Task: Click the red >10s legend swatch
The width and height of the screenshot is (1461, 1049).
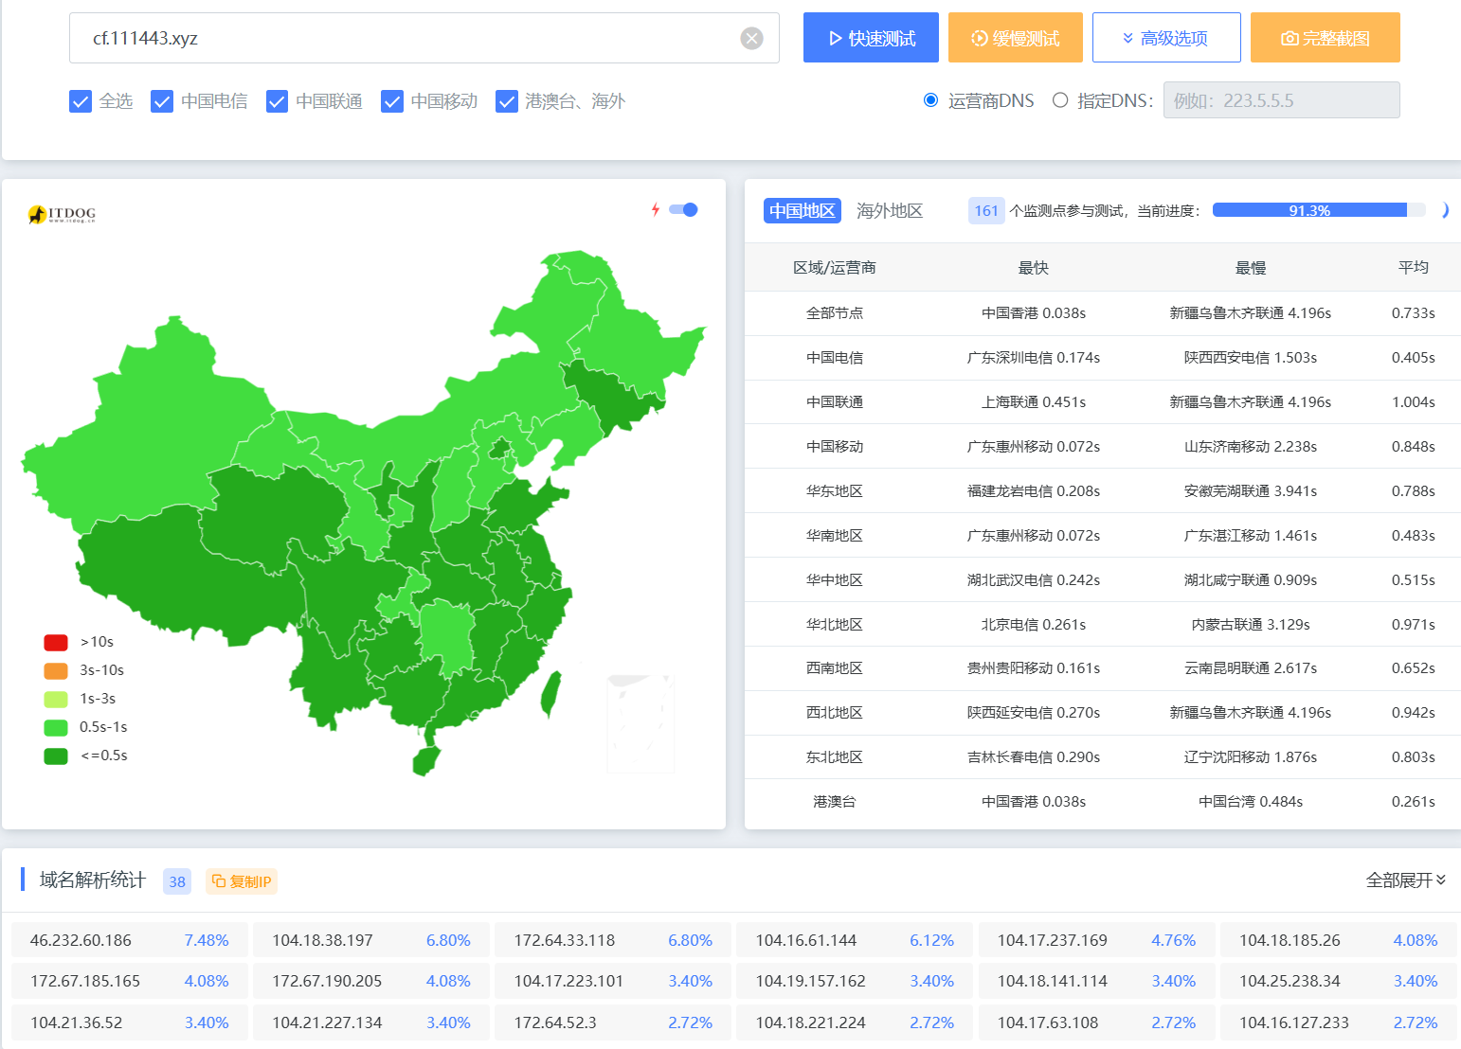Action: point(56,642)
